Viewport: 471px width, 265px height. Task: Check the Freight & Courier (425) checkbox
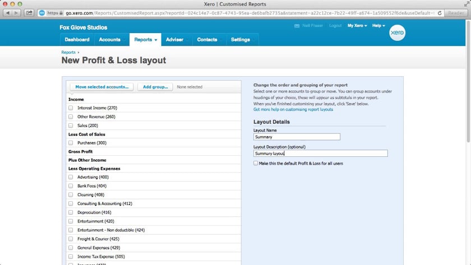pyautogui.click(x=71, y=239)
